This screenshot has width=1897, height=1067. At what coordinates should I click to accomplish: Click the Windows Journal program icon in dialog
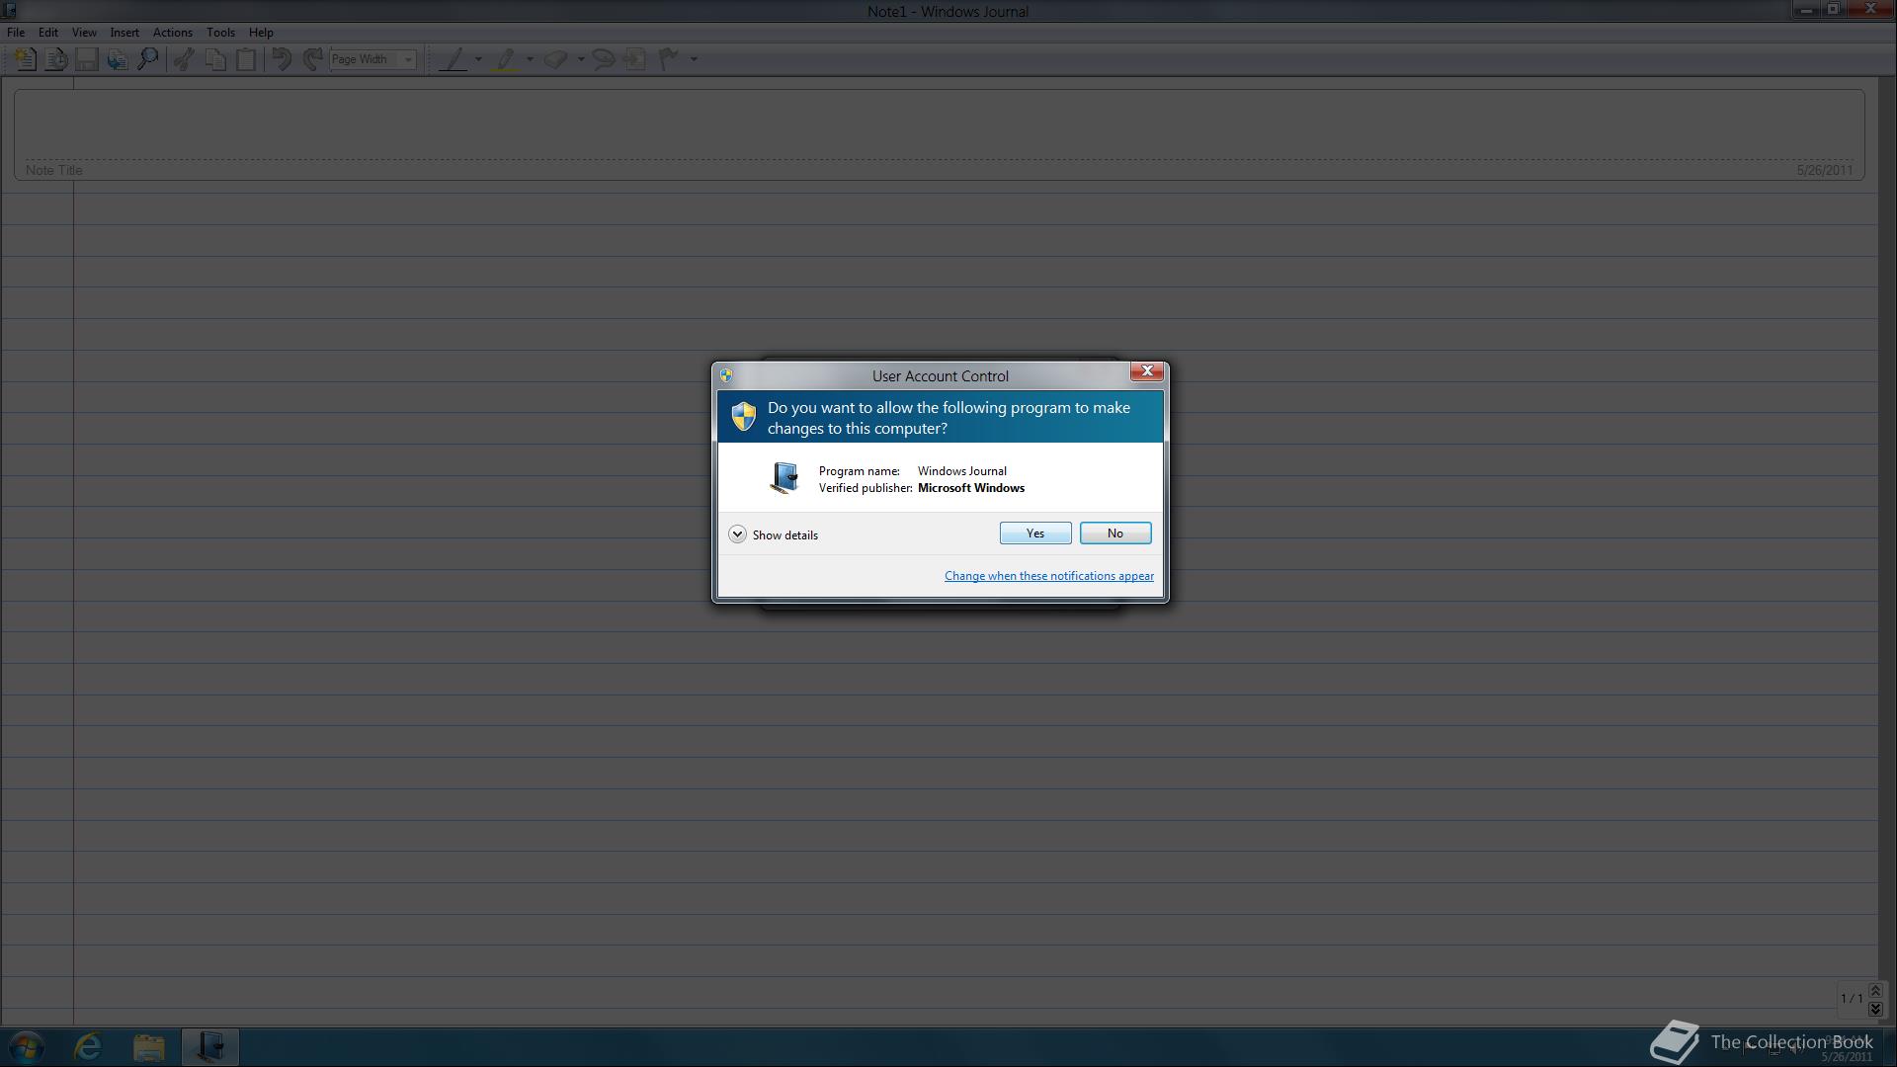(x=784, y=478)
